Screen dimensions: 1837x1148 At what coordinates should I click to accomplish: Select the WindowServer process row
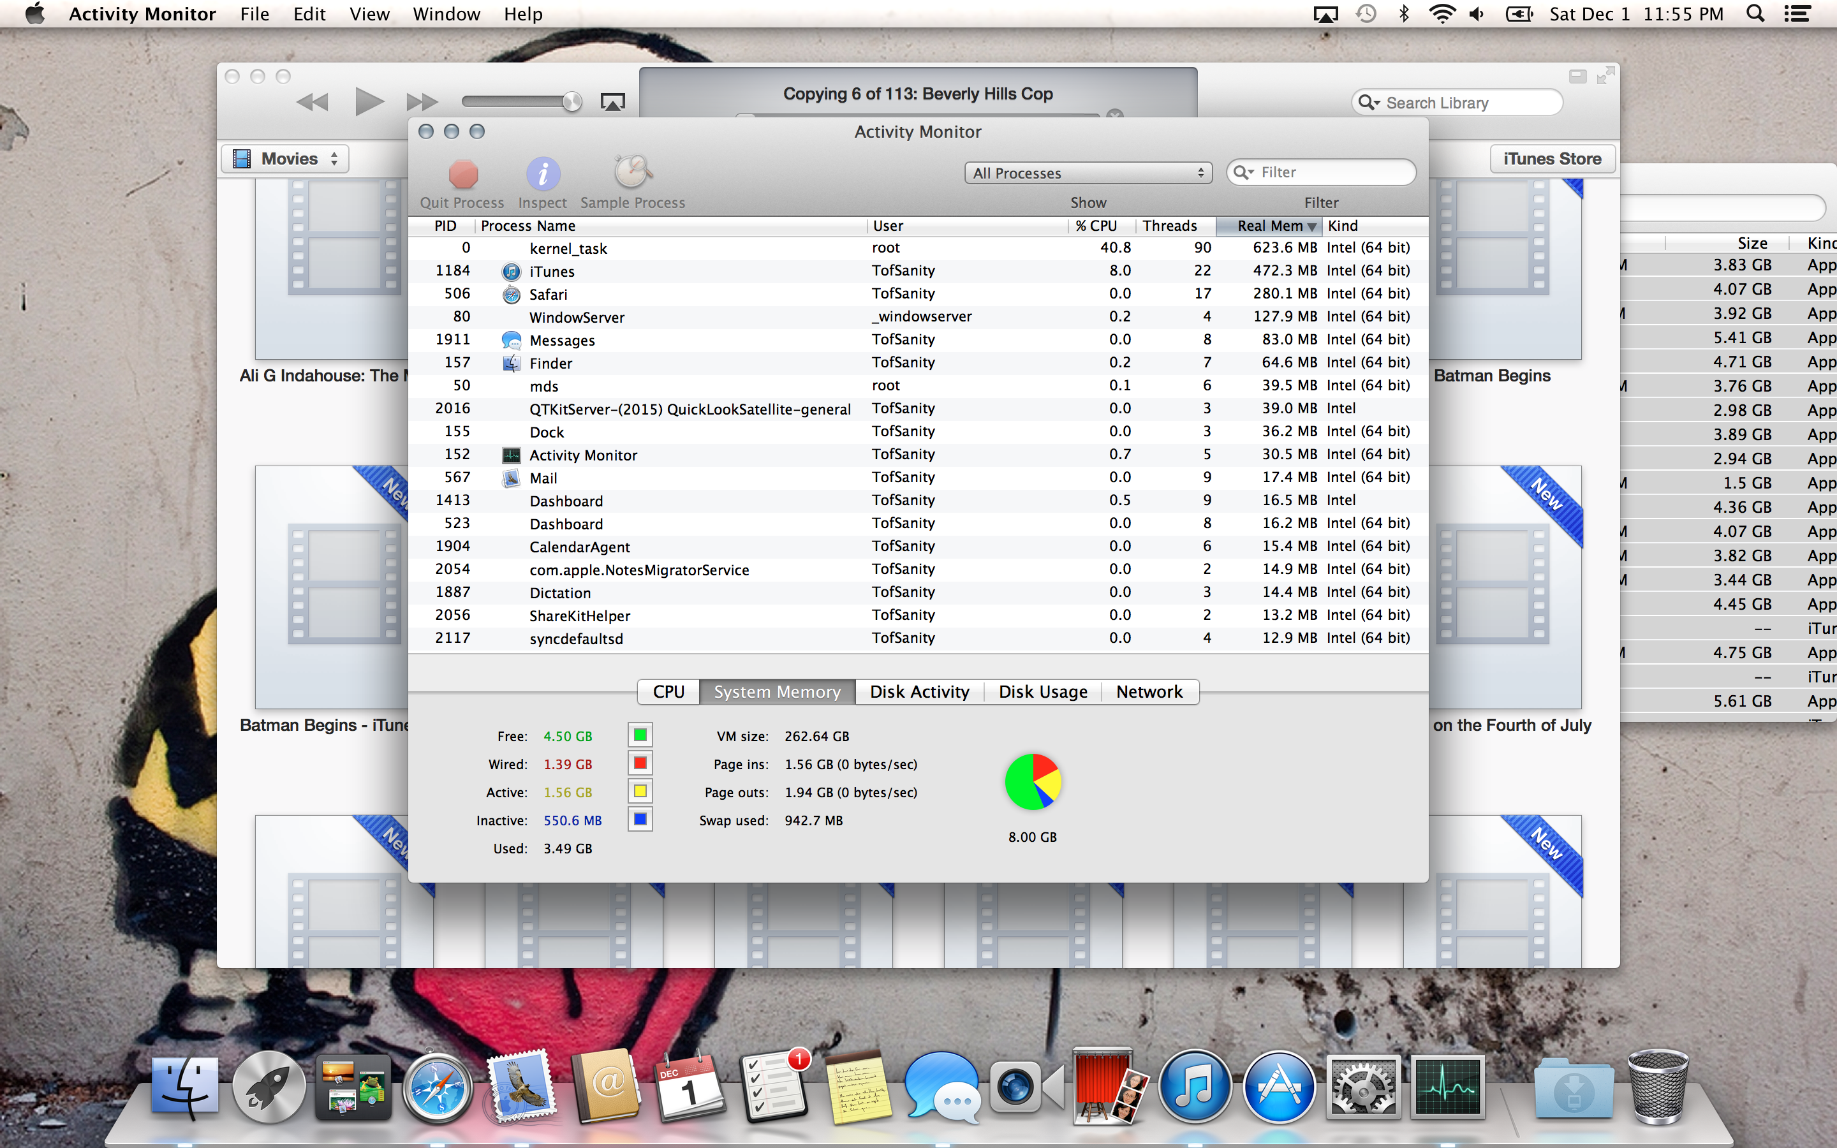pos(918,318)
